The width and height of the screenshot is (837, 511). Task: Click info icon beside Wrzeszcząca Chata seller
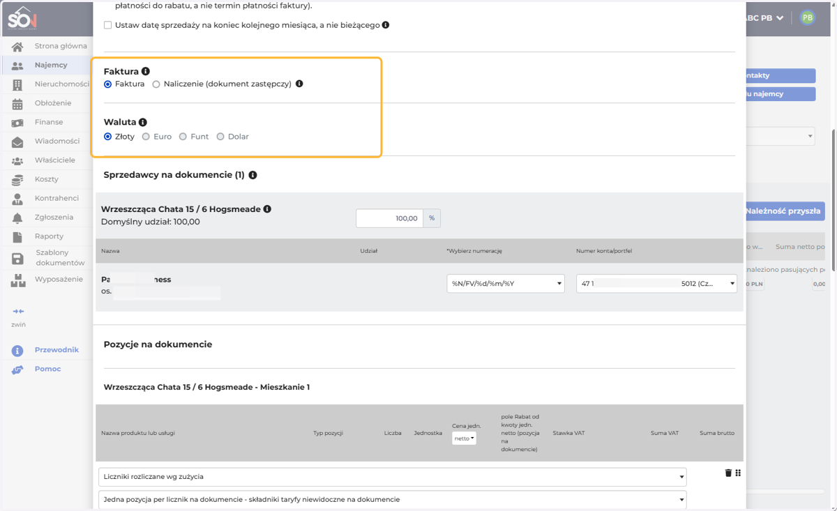[267, 208]
